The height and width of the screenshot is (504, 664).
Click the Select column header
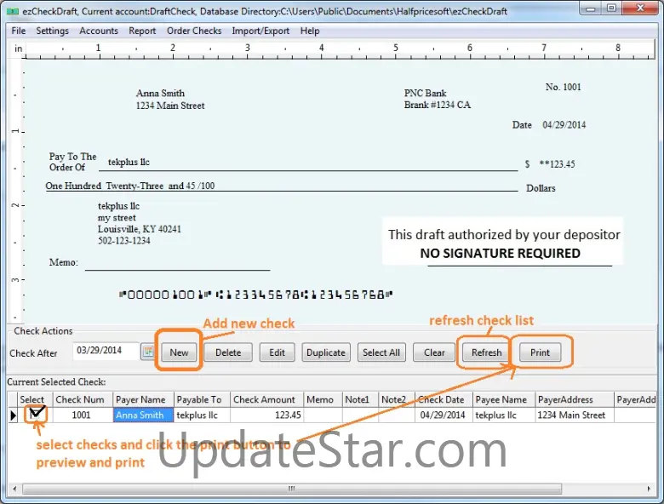[x=35, y=399]
